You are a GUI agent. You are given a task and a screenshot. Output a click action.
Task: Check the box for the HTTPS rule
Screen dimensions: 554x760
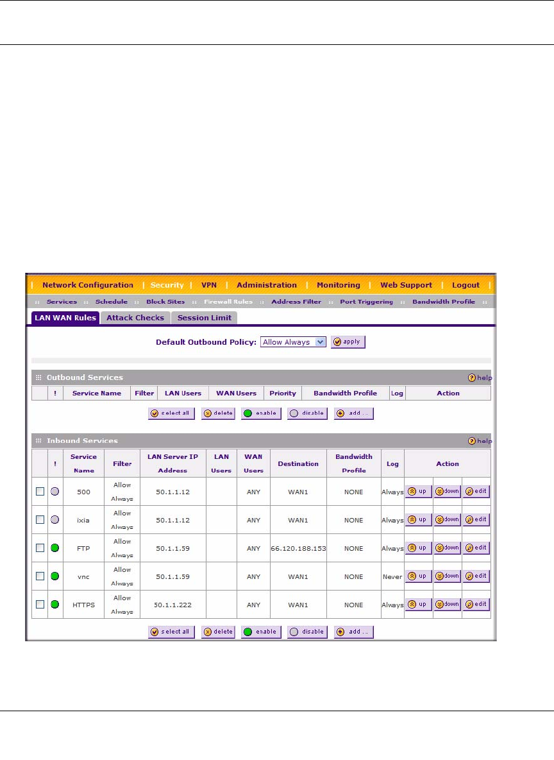40,605
